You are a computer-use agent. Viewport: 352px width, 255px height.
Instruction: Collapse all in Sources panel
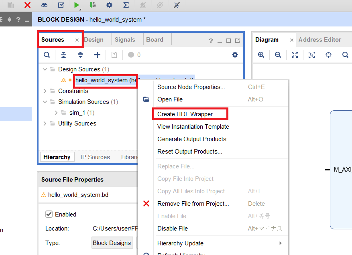[x=63, y=55]
